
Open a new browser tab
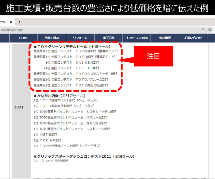pos(19,22)
